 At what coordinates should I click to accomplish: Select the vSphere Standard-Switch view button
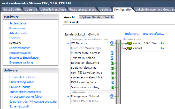click(x=96, y=17)
